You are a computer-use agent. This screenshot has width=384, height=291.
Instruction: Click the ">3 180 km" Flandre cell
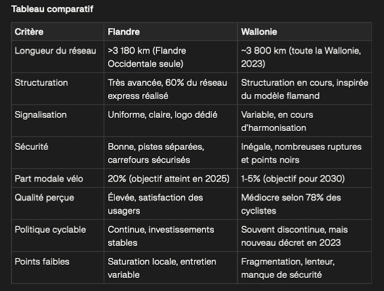[147, 58]
